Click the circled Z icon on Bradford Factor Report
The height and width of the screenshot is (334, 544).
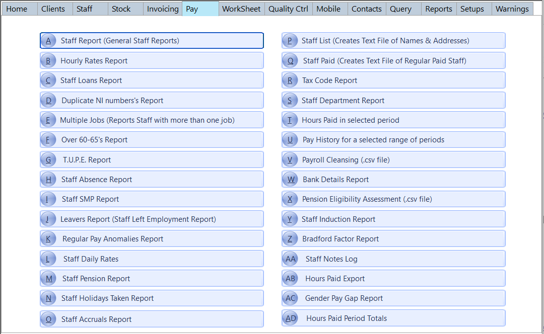[x=290, y=238]
